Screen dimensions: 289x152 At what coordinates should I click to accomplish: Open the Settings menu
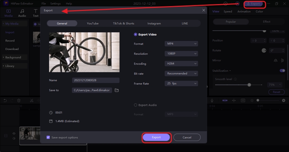(x=55, y=3)
